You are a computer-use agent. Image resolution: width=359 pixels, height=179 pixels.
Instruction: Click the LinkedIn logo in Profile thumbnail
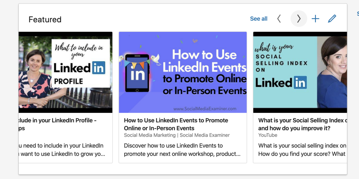[79, 68]
